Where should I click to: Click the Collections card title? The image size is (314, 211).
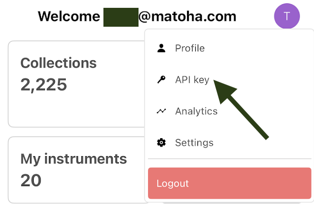click(x=59, y=63)
